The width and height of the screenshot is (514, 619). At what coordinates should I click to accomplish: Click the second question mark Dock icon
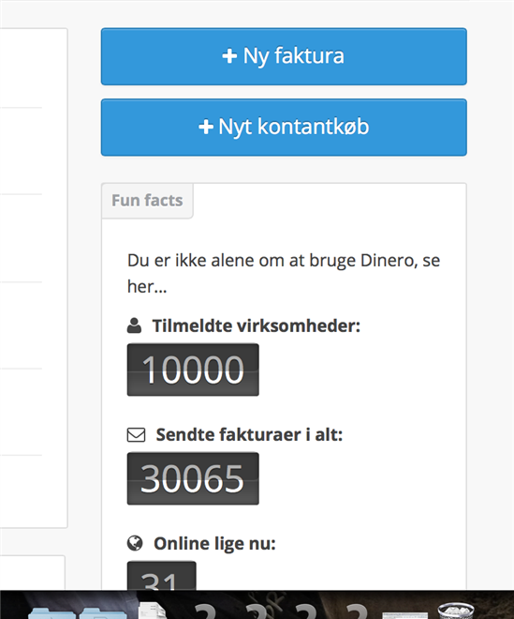point(257,611)
